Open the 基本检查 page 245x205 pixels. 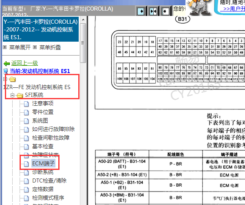pos(43,146)
